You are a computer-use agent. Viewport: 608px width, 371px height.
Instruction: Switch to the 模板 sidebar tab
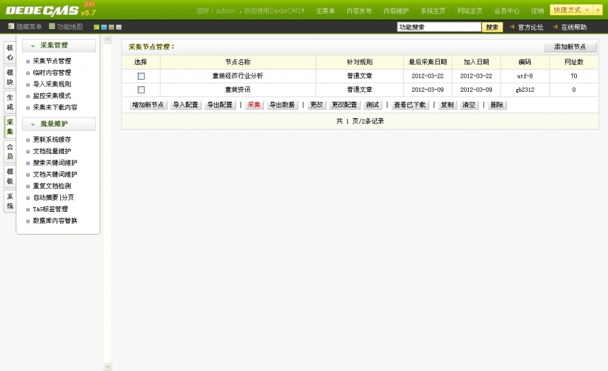[10, 176]
